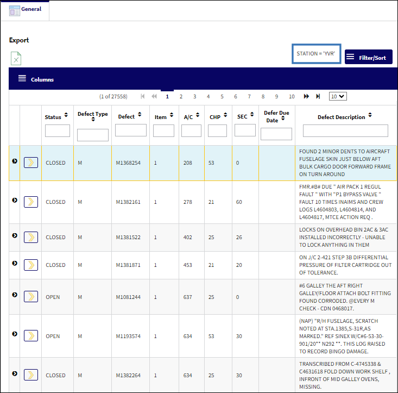The height and width of the screenshot is (393, 398).
Task: Open select arrow for defect M1381522
Action: pyautogui.click(x=31, y=238)
